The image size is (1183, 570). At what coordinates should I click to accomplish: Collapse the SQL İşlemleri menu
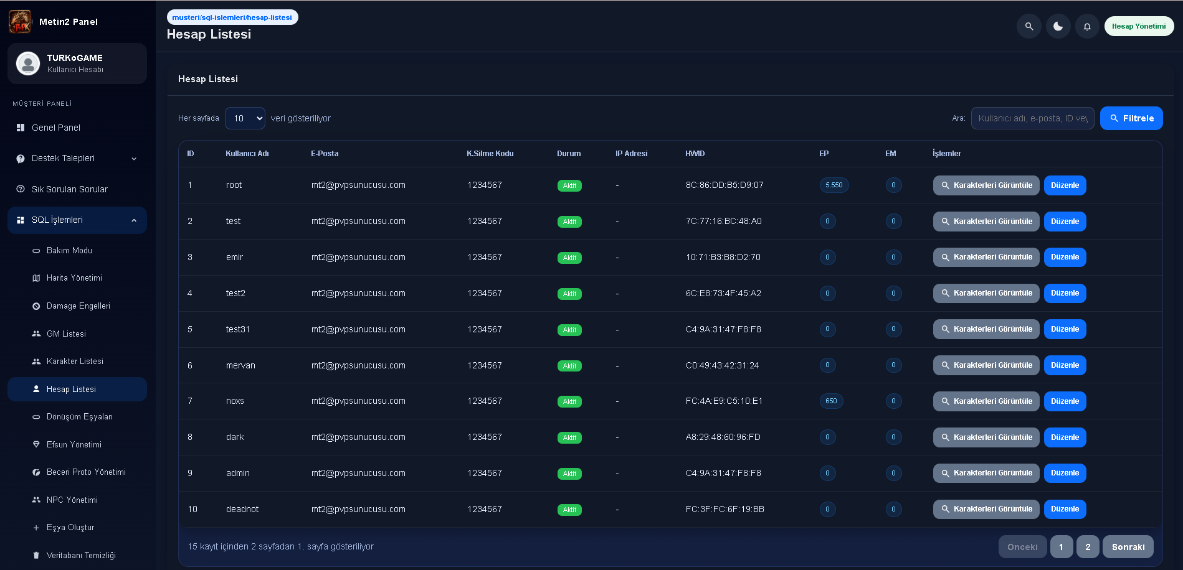tap(77, 220)
